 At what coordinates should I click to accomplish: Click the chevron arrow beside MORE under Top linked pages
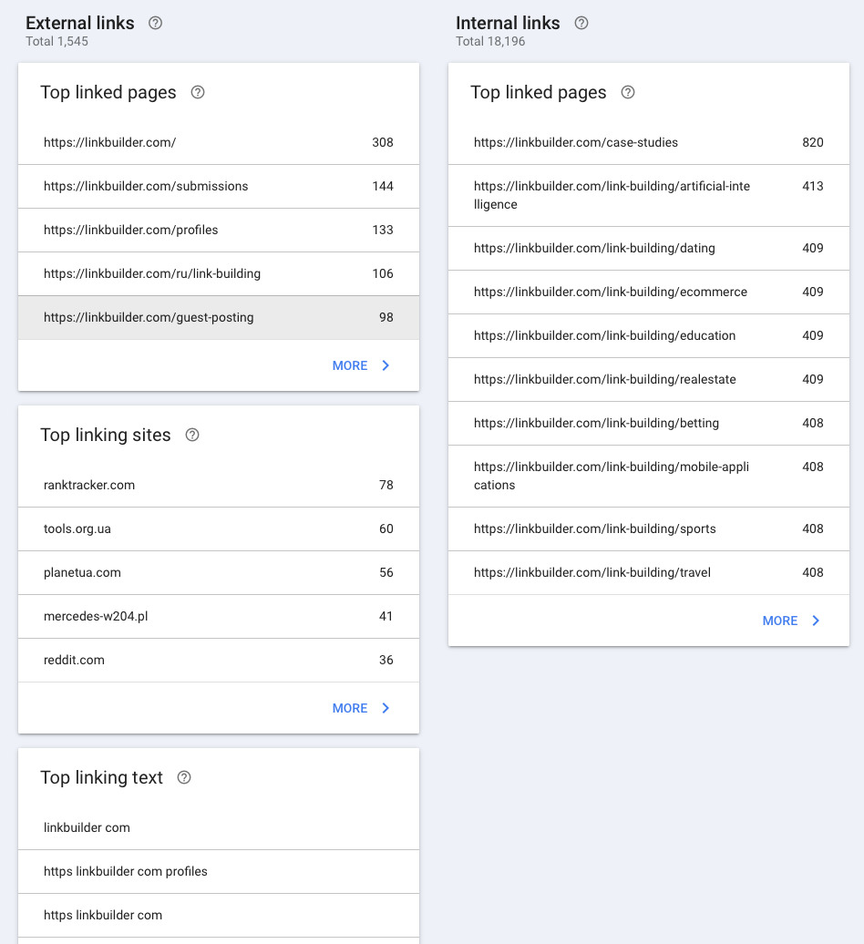(385, 365)
